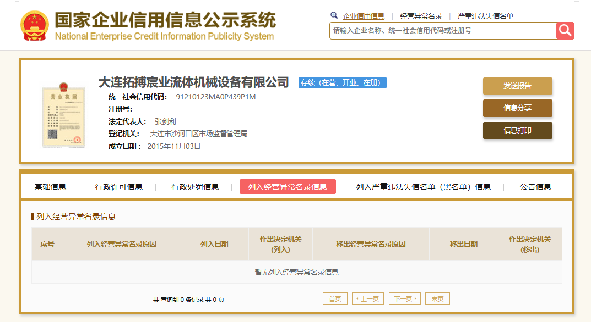Click the 注册号 label
The image size is (591, 322).
(120, 109)
